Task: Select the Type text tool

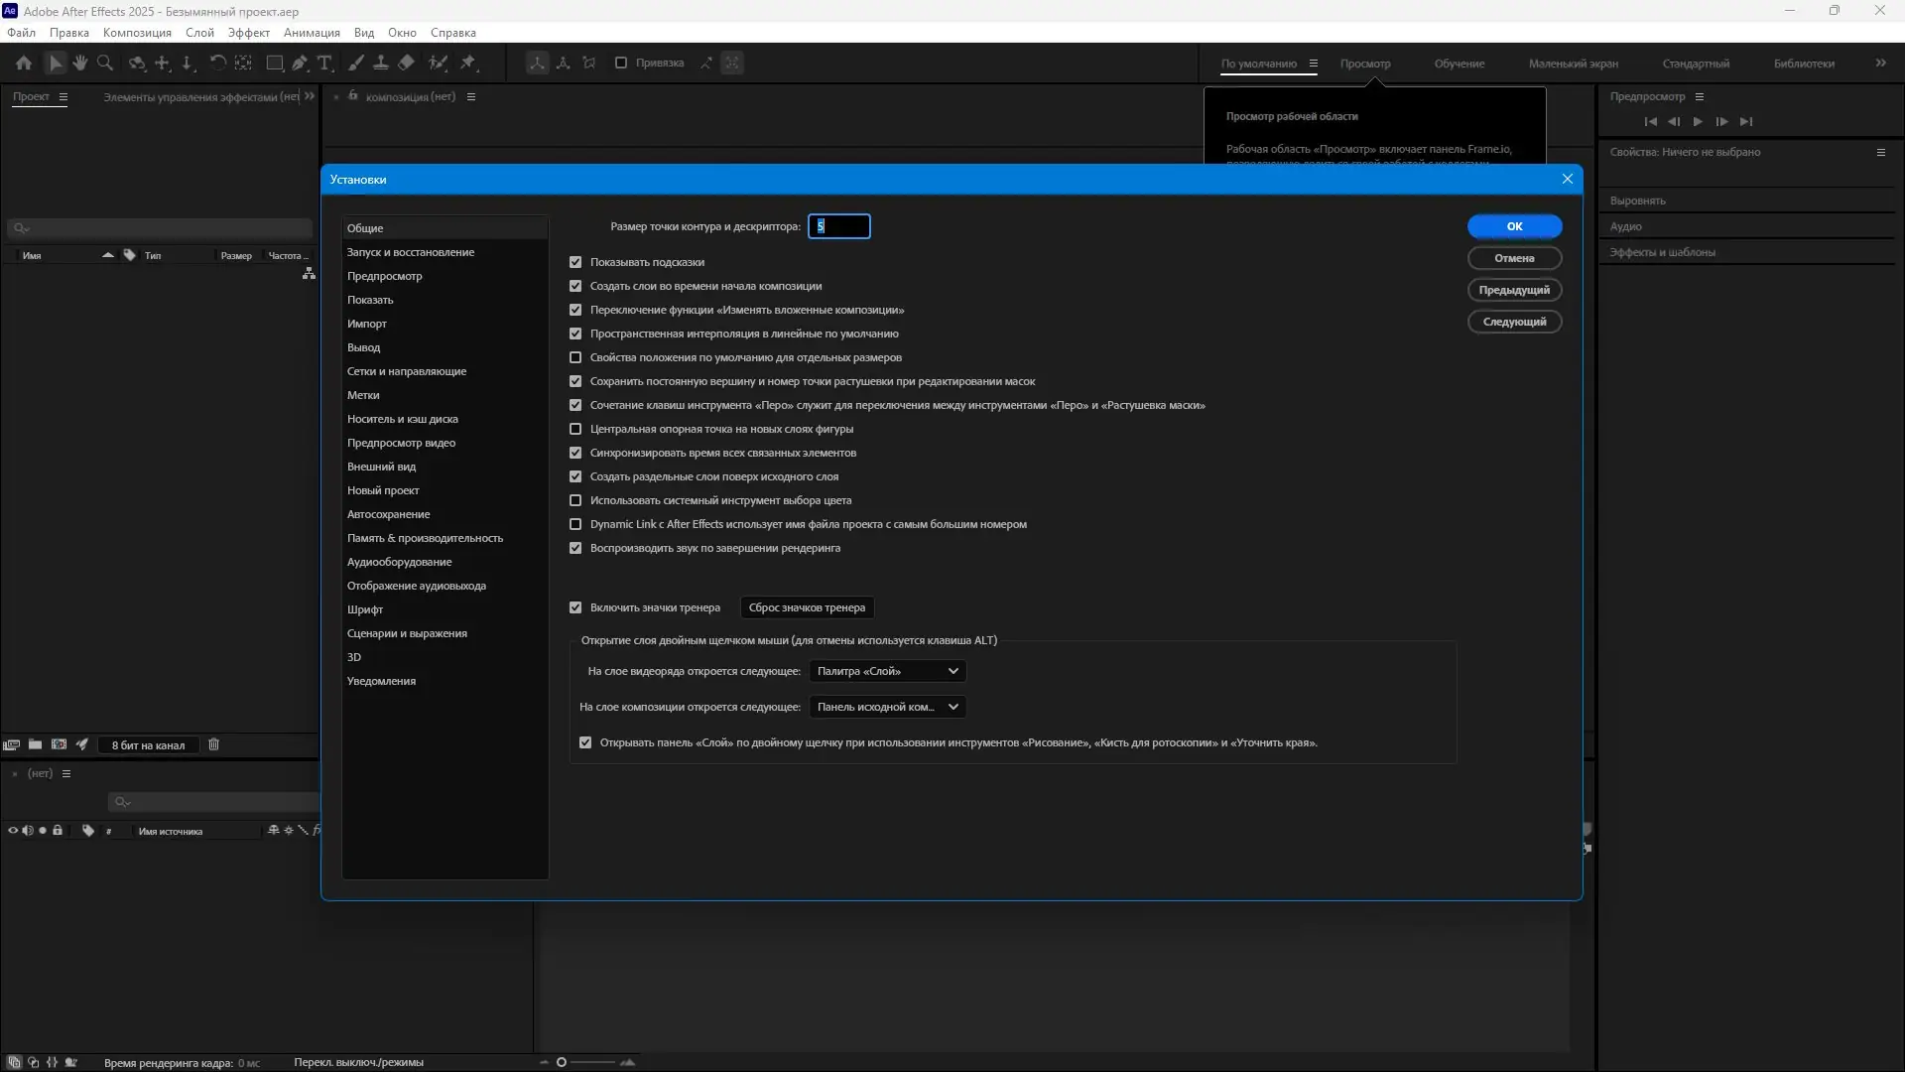Action: pyautogui.click(x=324, y=63)
